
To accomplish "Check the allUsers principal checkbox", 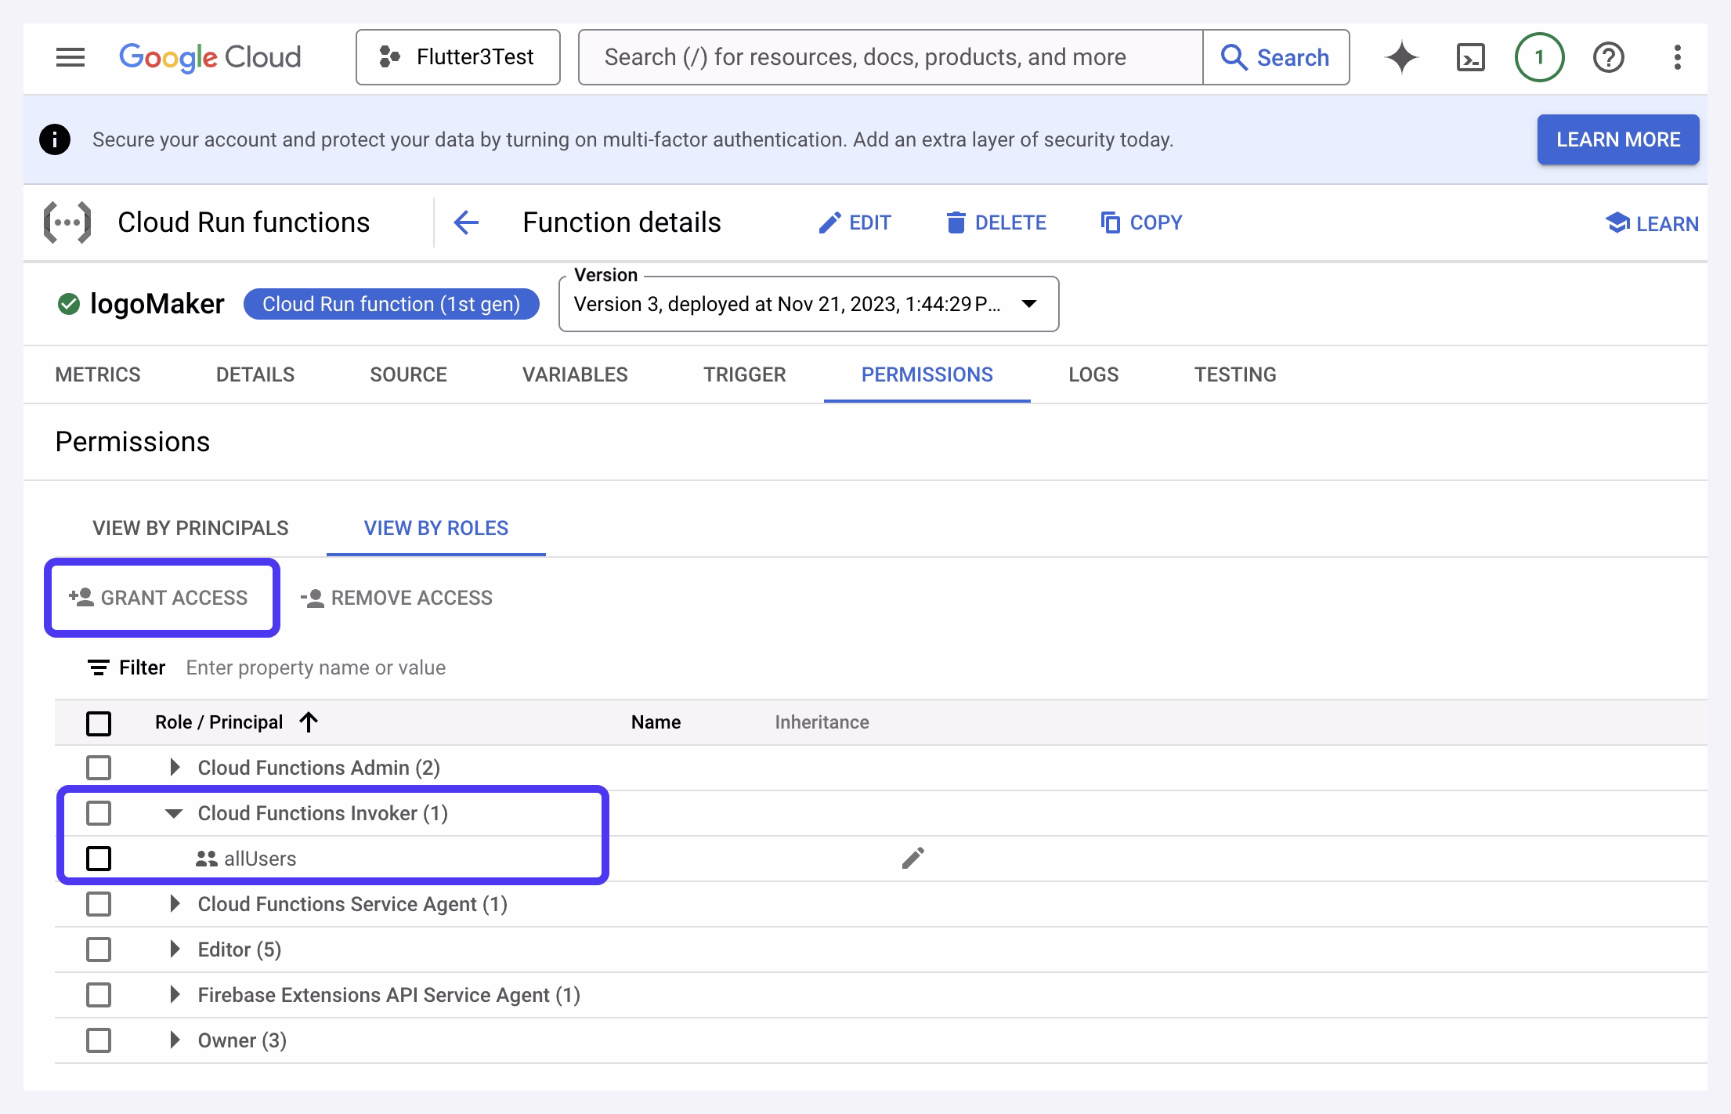I will [x=99, y=859].
